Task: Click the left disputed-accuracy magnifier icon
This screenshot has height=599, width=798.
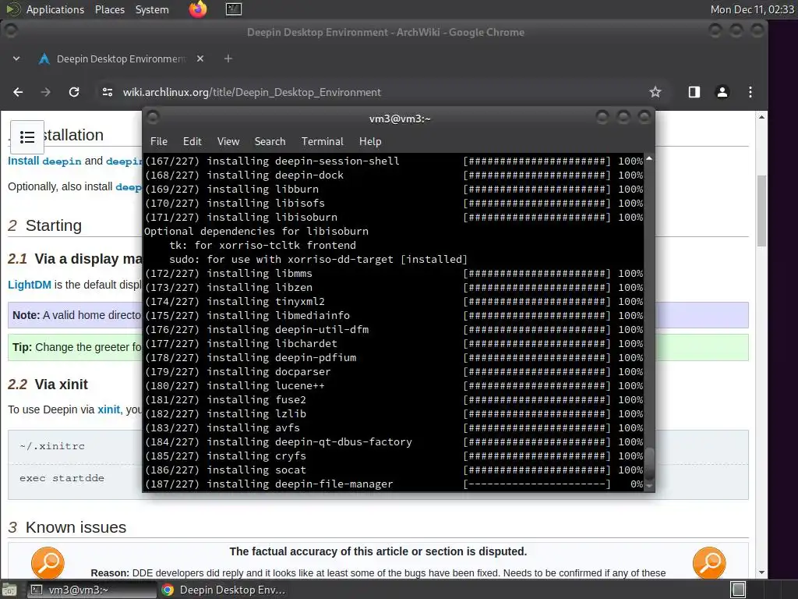Action: [48, 562]
